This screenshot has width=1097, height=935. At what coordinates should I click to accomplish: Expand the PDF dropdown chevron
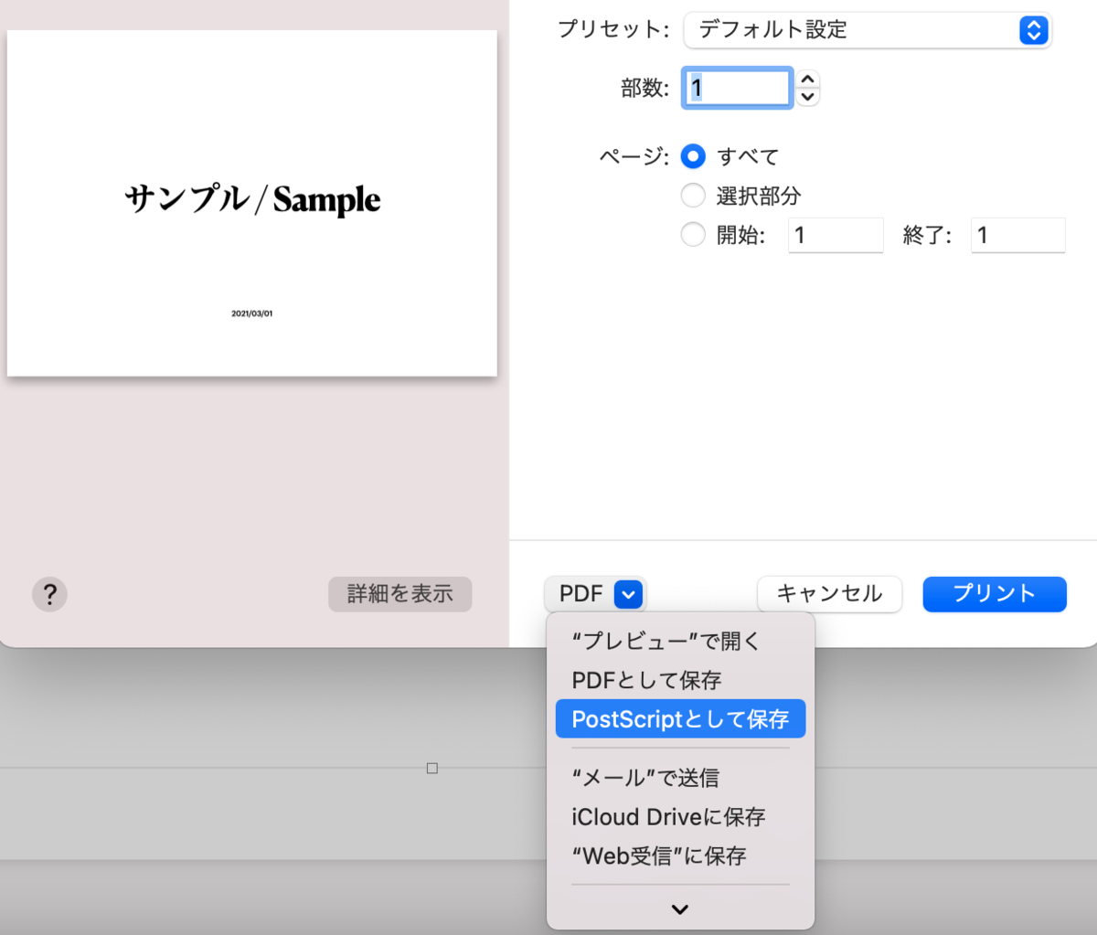coord(627,594)
